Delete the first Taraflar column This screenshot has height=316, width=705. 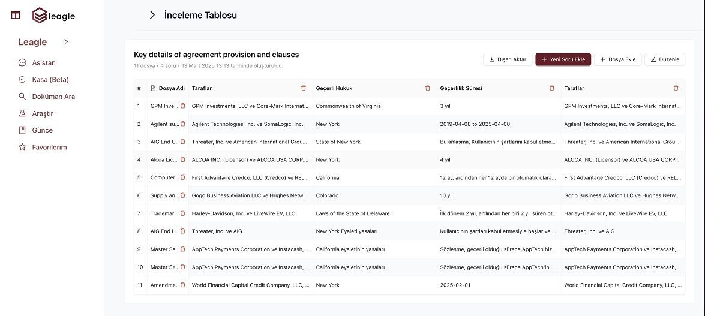pos(304,88)
